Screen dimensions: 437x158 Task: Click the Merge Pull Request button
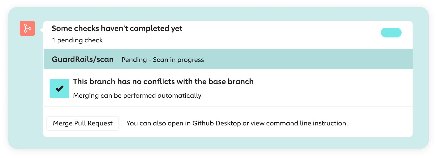coord(83,124)
